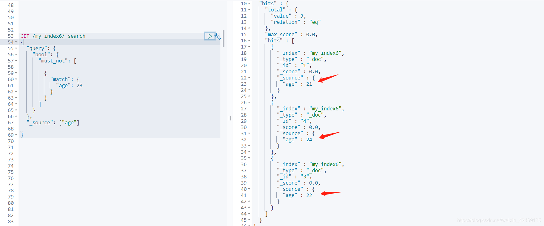Click the GET method keyword

25,36
